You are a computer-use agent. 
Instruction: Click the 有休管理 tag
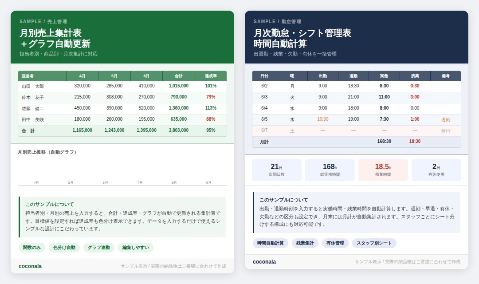point(335,243)
